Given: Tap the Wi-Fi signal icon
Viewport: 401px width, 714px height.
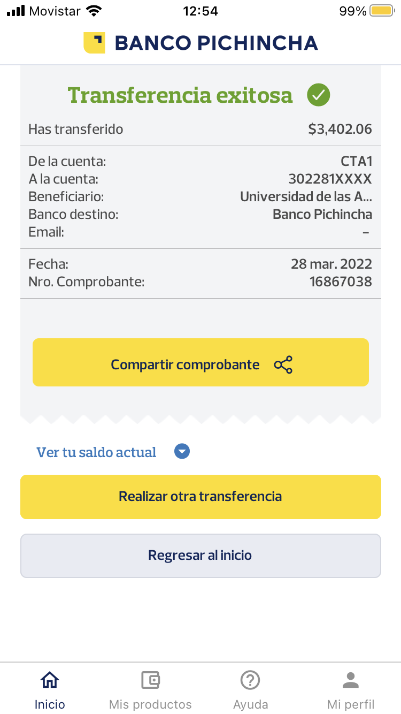Looking at the screenshot, I should coord(94,11).
